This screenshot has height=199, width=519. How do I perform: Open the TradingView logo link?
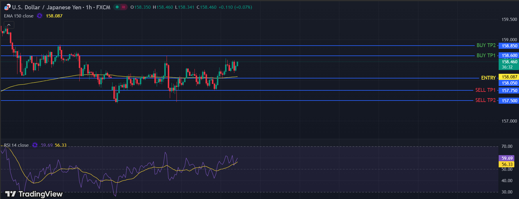34,194
